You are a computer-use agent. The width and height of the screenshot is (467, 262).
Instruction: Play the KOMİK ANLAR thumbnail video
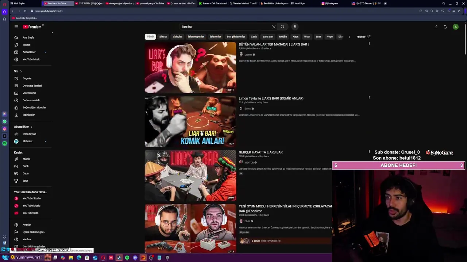pos(190,121)
